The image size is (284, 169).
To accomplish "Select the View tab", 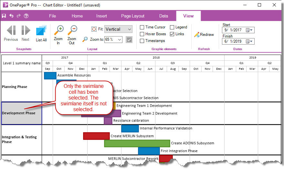I will click(x=188, y=16).
